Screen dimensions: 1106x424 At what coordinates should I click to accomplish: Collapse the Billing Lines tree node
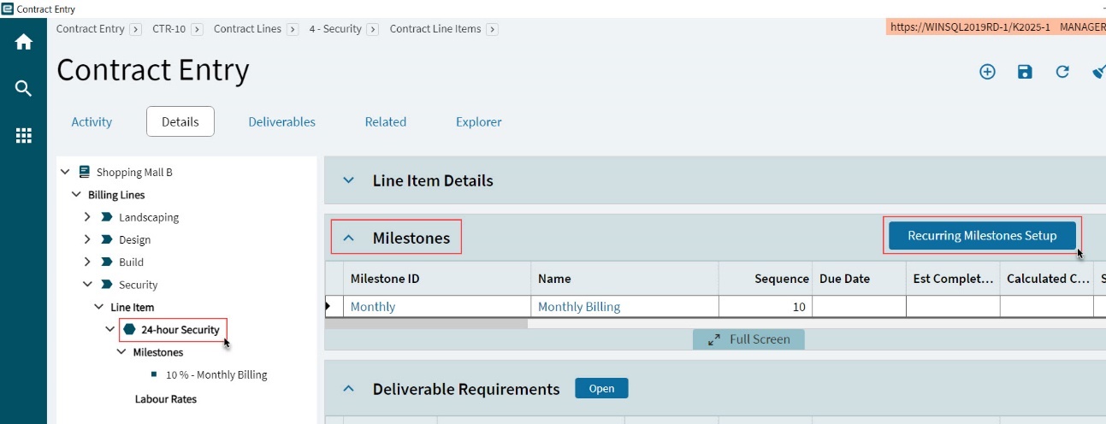[x=76, y=195]
